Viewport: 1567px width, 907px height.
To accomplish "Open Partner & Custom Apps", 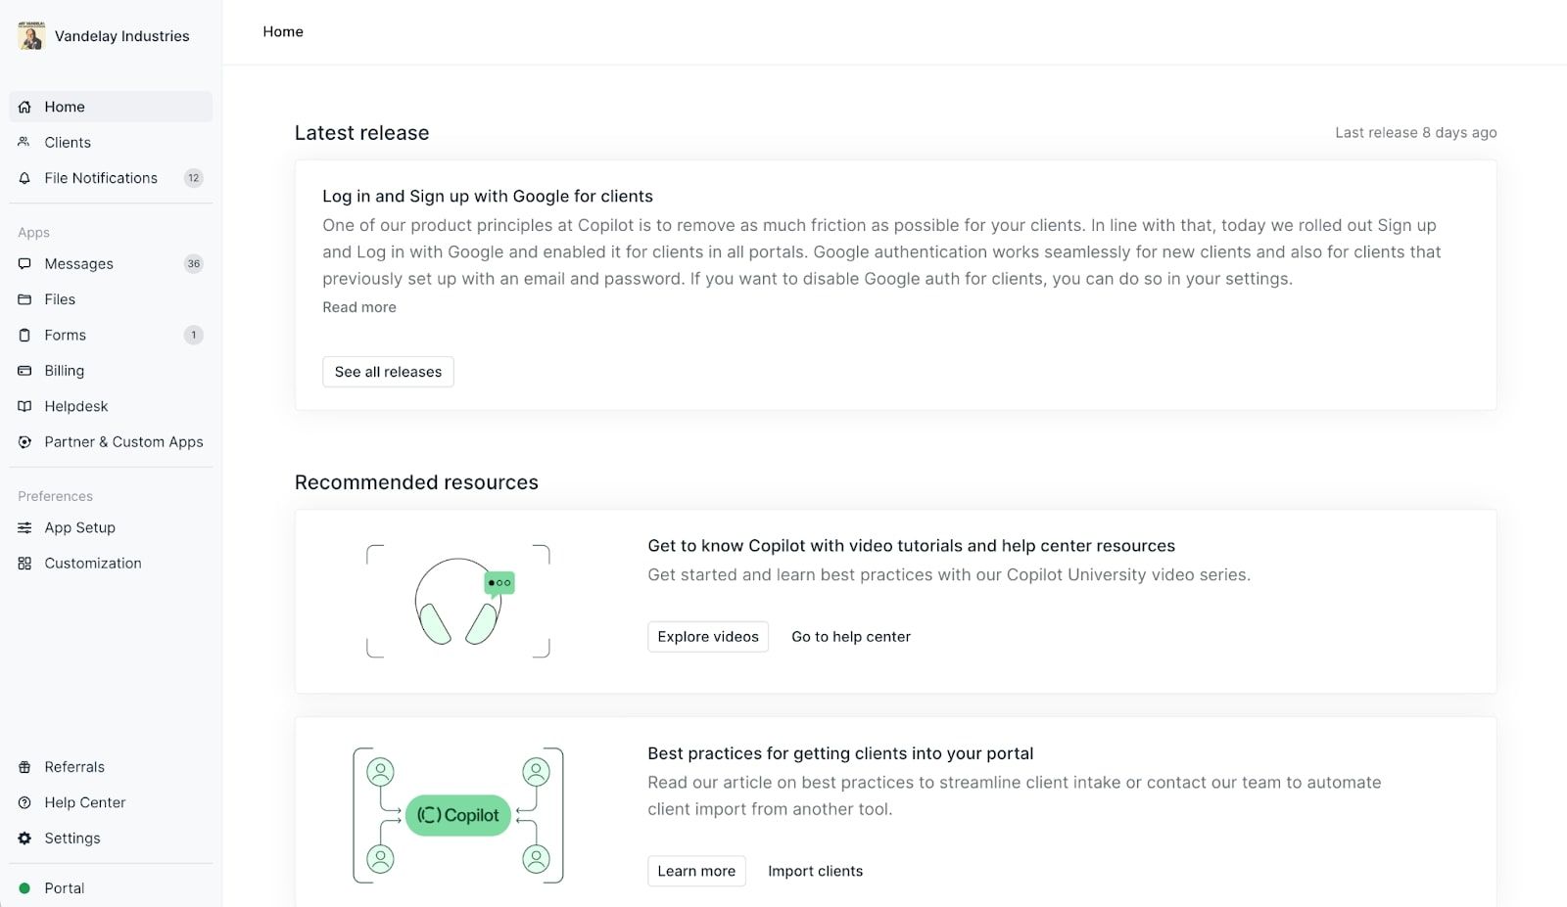I will click(x=123, y=441).
